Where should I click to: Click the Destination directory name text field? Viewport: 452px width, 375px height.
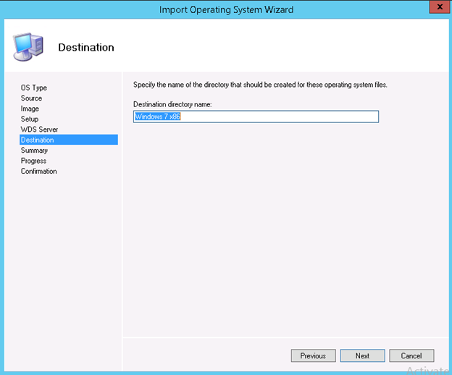point(256,117)
